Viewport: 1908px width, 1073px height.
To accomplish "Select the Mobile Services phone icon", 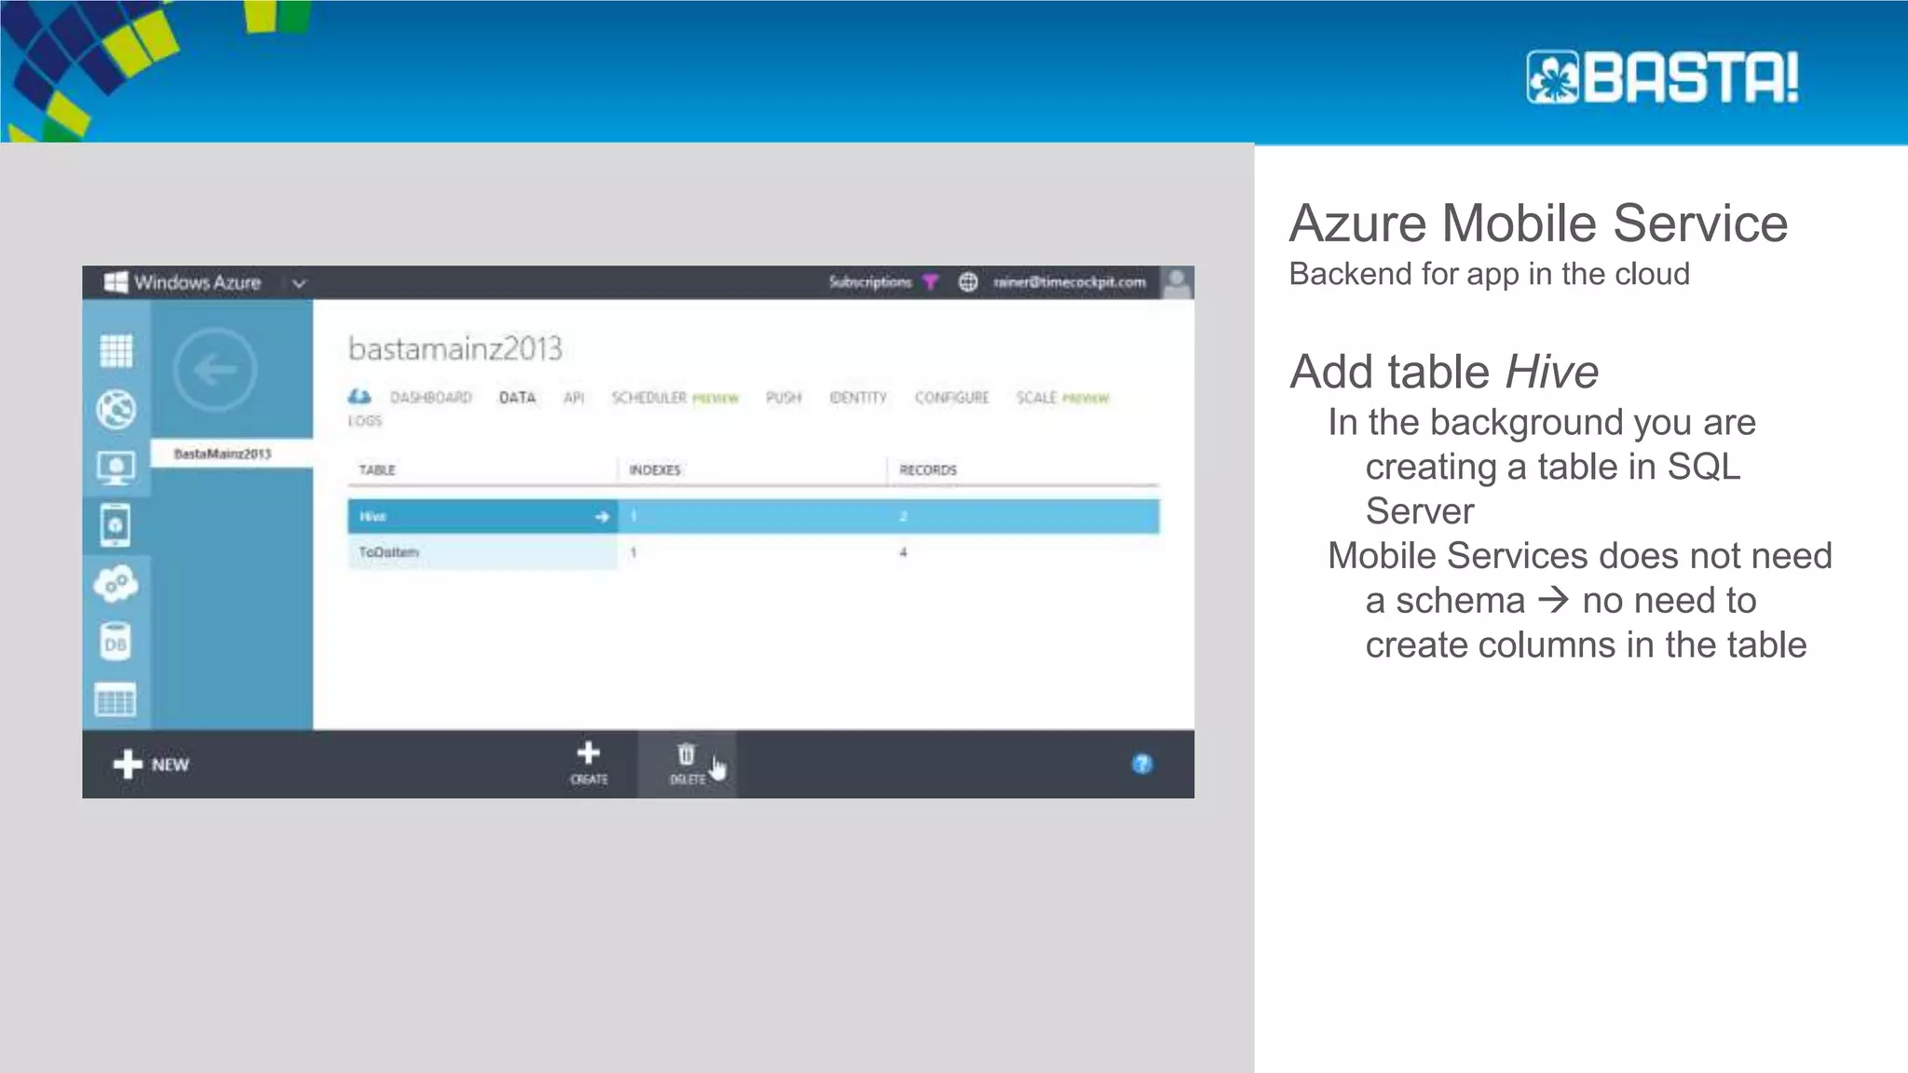I will tap(116, 525).
